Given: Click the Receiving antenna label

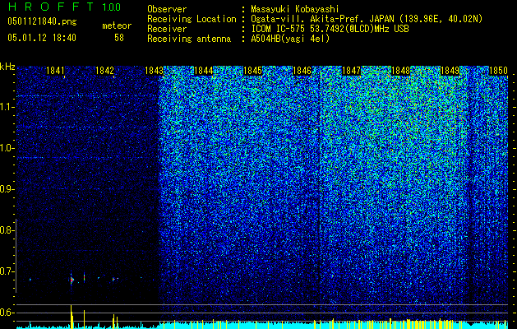Looking at the screenshot, I should [189, 39].
